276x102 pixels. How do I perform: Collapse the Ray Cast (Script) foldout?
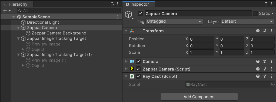[126, 76]
